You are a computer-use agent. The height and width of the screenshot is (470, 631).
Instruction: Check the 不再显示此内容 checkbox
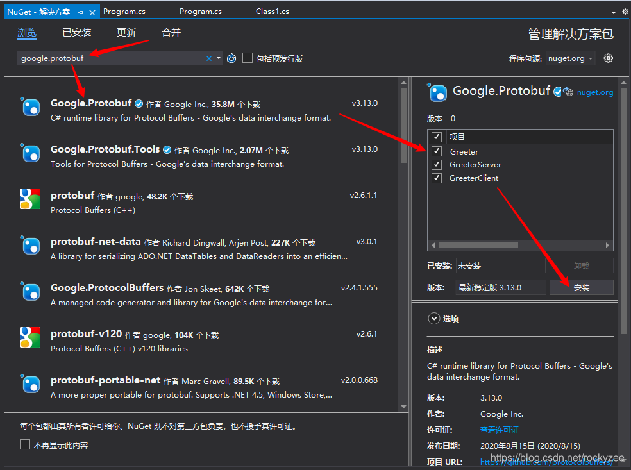pyautogui.click(x=24, y=444)
